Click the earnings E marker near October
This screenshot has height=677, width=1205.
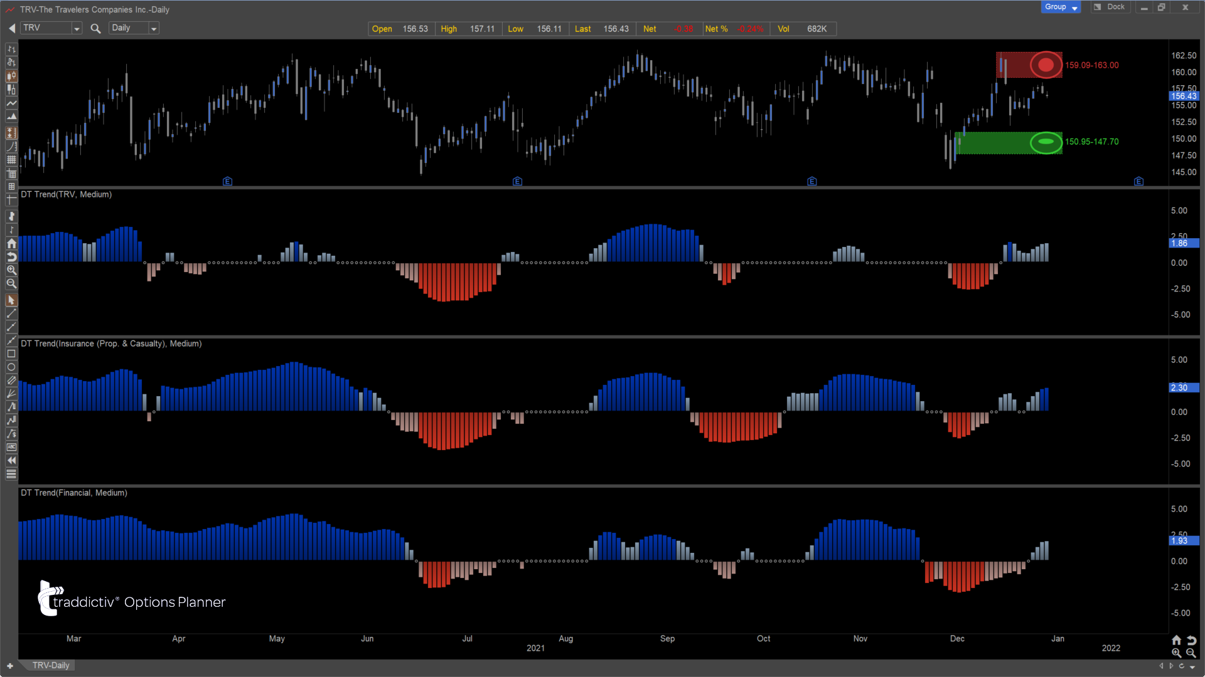click(812, 181)
